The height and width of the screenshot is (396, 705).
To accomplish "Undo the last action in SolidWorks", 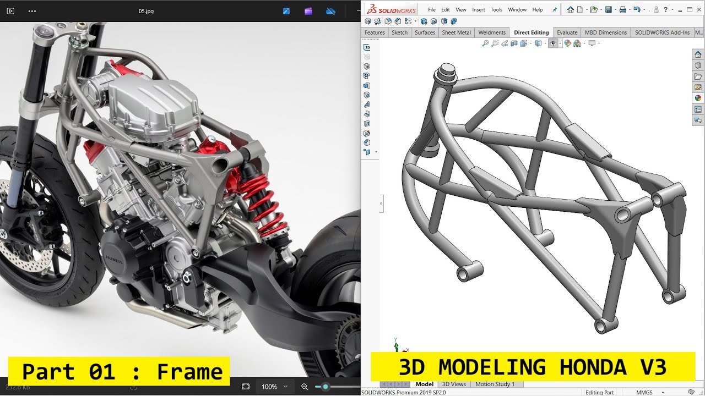I will [637, 9].
